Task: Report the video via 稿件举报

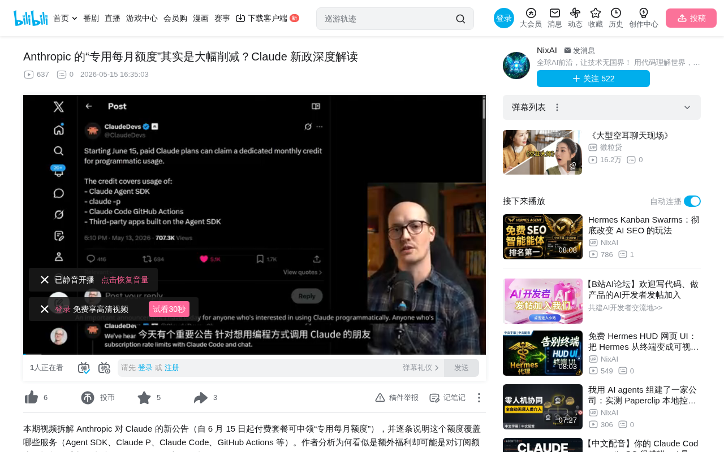Action: (397, 398)
